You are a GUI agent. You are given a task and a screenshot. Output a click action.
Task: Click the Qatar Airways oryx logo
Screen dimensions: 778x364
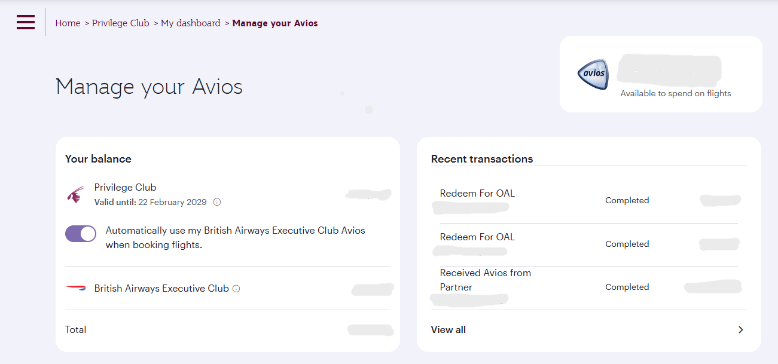(76, 195)
